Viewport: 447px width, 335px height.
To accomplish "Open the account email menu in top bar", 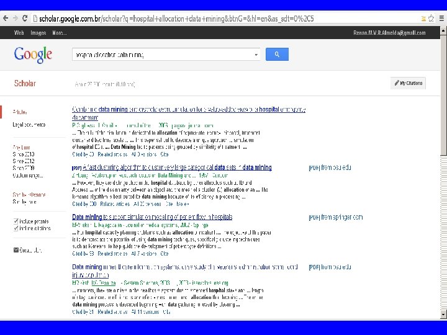I will (x=389, y=33).
